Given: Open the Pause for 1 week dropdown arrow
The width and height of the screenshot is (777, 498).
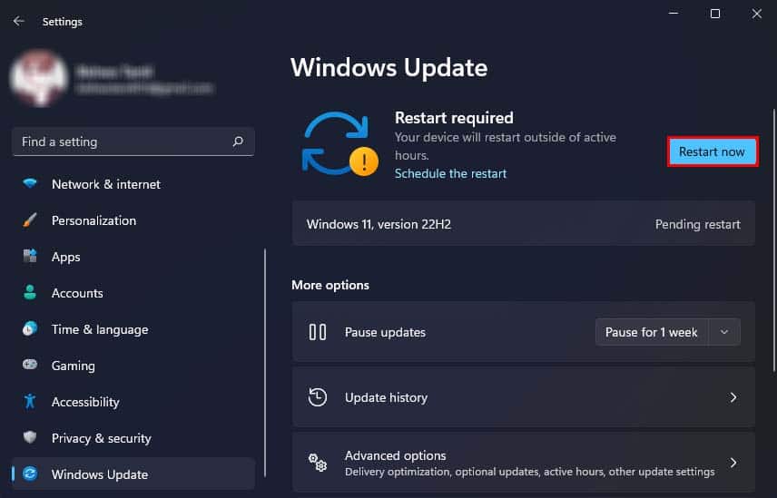Looking at the screenshot, I should pyautogui.click(x=724, y=332).
